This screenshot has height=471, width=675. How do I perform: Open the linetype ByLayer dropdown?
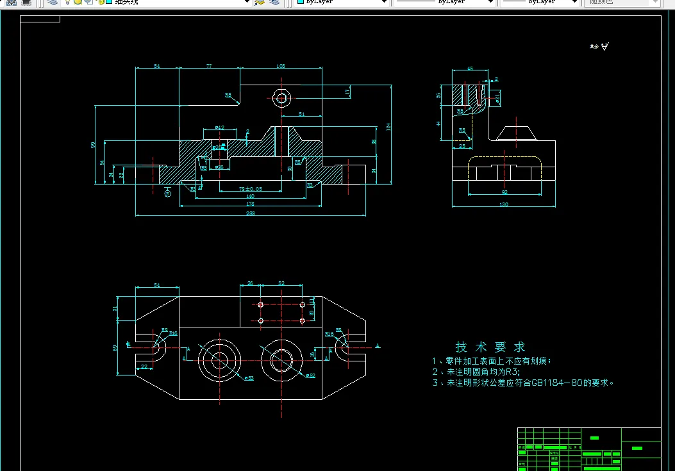click(443, 2)
